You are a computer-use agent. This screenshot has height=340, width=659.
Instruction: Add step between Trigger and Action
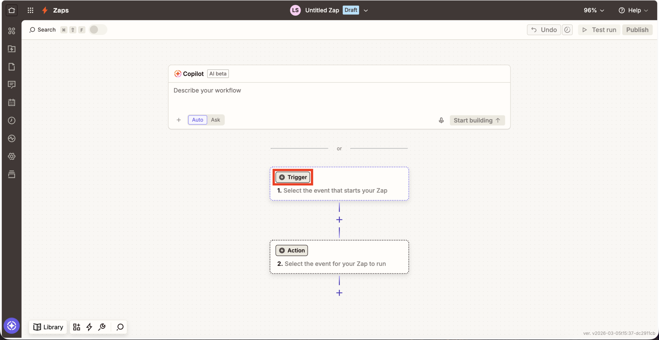pos(339,220)
